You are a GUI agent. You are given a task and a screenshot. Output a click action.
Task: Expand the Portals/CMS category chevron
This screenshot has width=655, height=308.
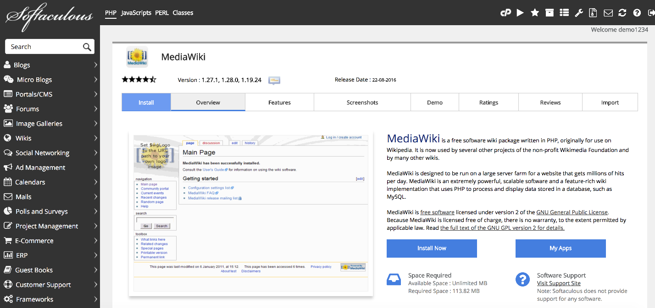[95, 94]
